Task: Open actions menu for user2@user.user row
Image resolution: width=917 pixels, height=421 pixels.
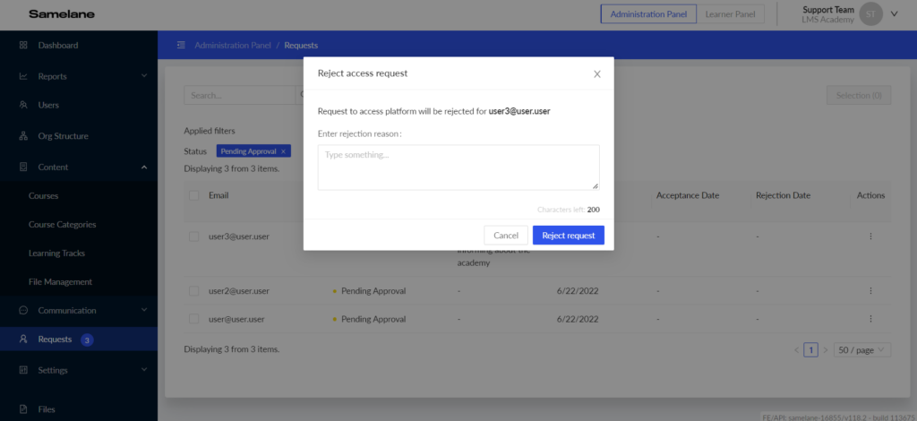Action: pos(870,291)
